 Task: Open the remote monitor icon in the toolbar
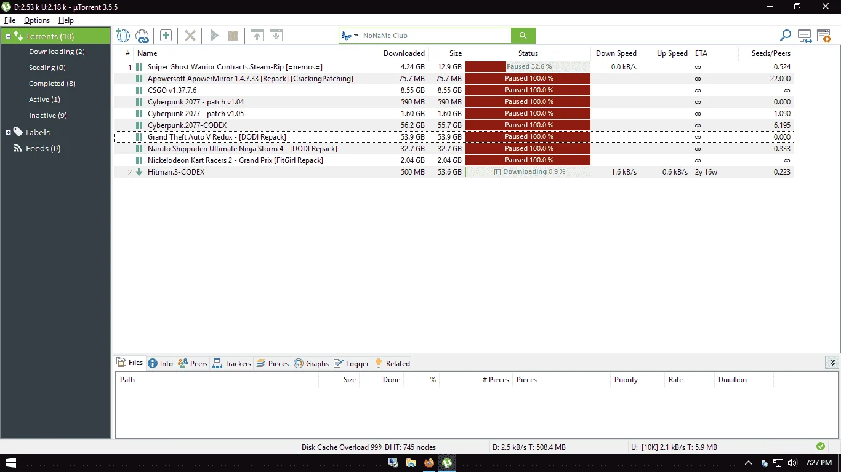click(804, 36)
